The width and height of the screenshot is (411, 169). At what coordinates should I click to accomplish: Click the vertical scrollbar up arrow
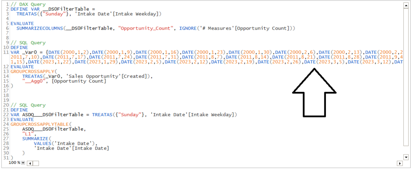406,5
